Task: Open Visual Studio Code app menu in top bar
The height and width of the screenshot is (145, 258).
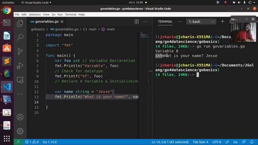Action: [x=36, y=2]
